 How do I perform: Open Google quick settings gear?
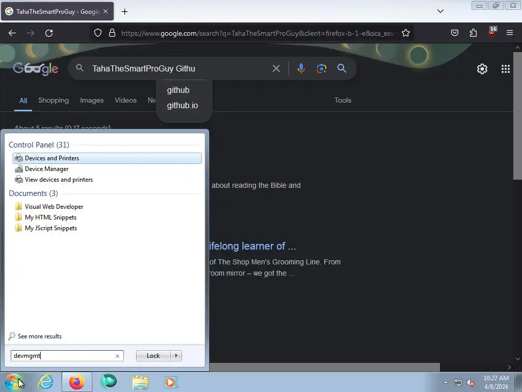coord(482,69)
